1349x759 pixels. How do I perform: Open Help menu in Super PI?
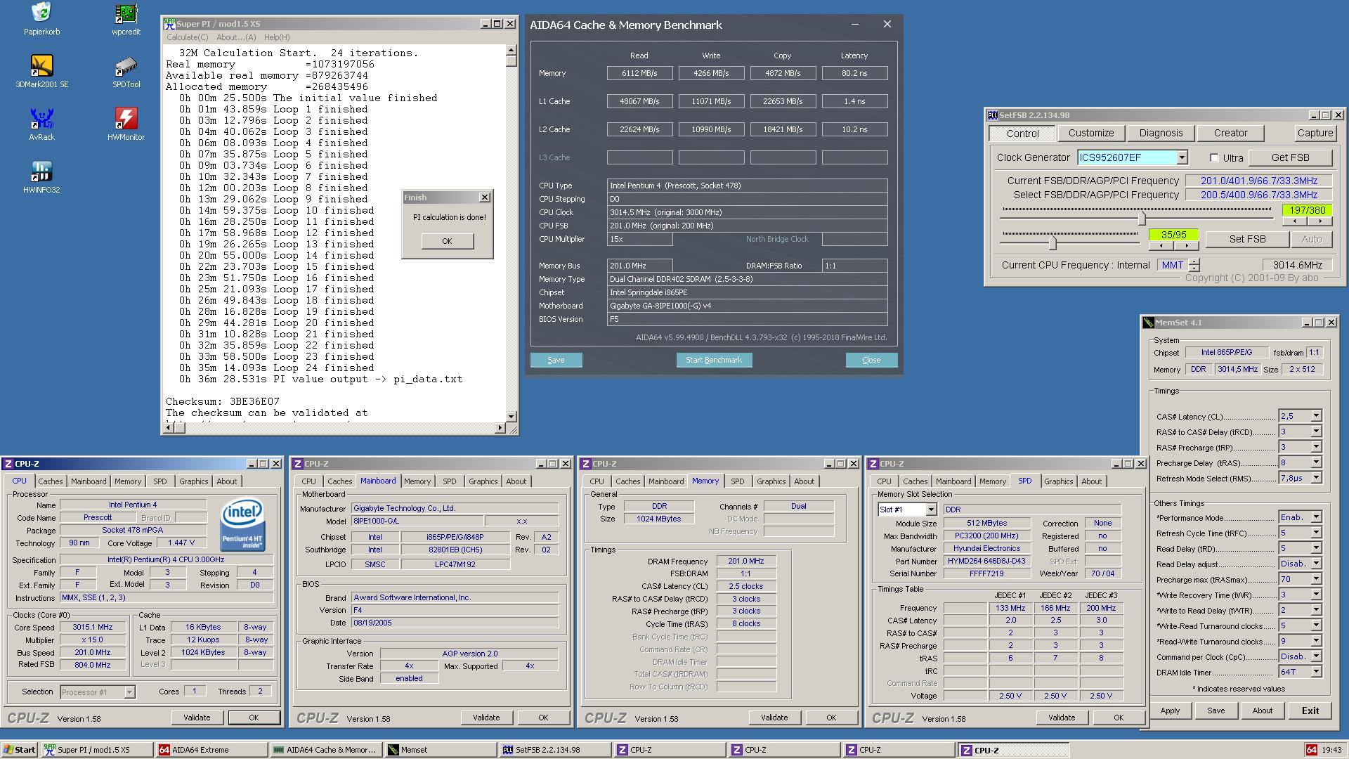click(x=276, y=37)
